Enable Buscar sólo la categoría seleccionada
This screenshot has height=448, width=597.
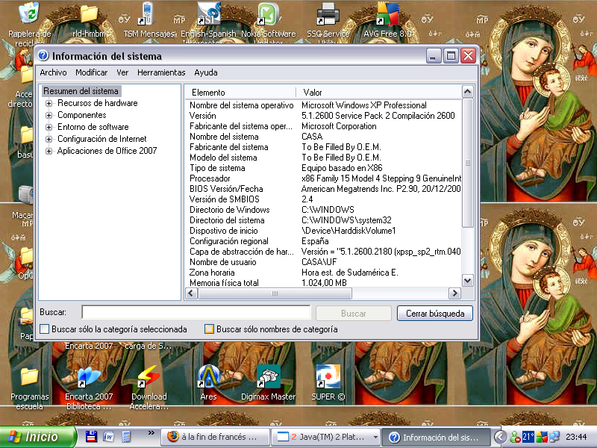[x=45, y=329]
